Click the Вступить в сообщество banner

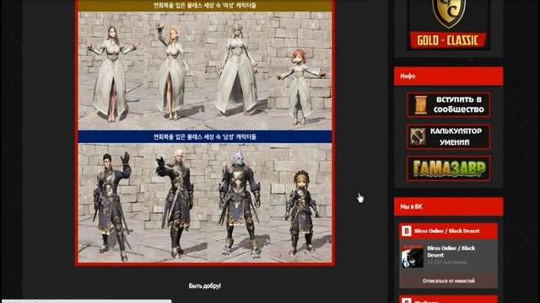click(x=448, y=104)
